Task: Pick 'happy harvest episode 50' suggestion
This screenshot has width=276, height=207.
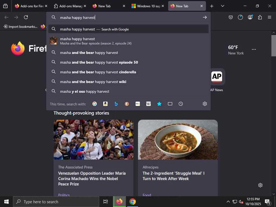Action: click(x=129, y=62)
